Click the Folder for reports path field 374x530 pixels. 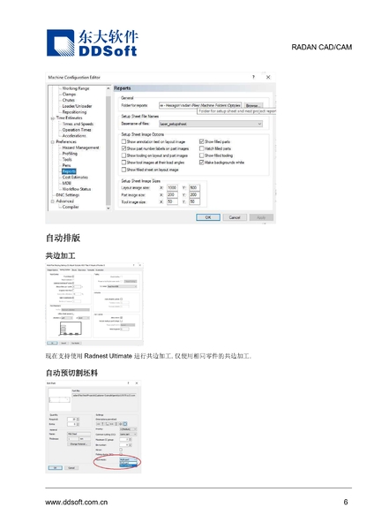[200, 105]
